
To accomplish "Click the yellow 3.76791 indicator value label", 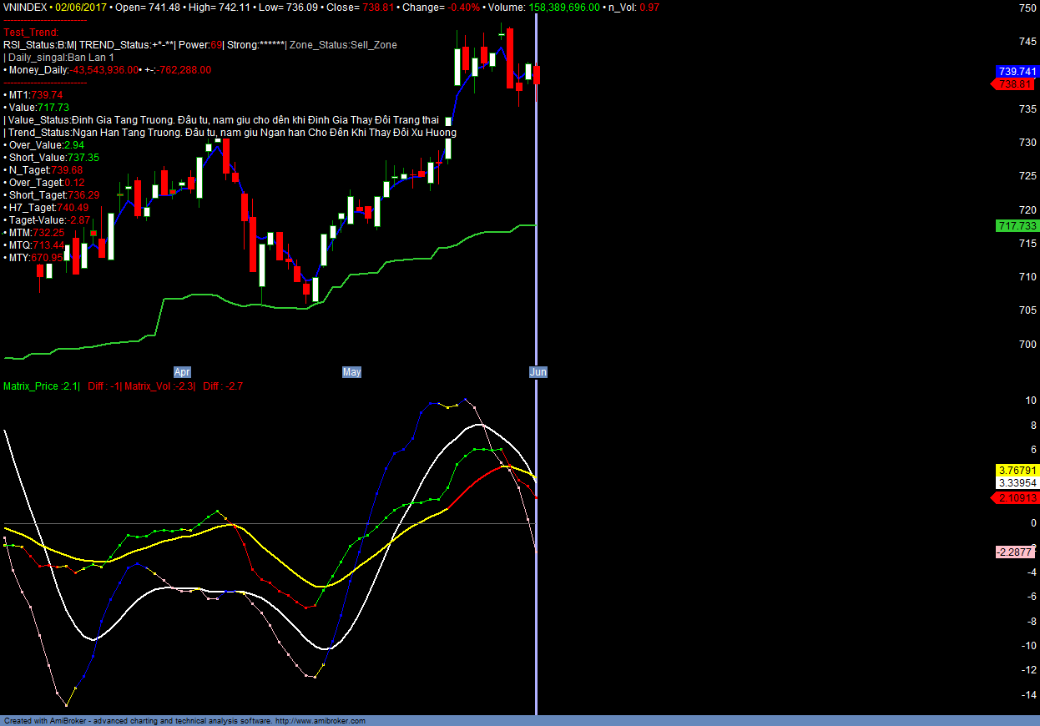I will click(x=1017, y=471).
